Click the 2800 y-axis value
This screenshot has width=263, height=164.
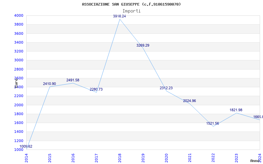(18, 69)
